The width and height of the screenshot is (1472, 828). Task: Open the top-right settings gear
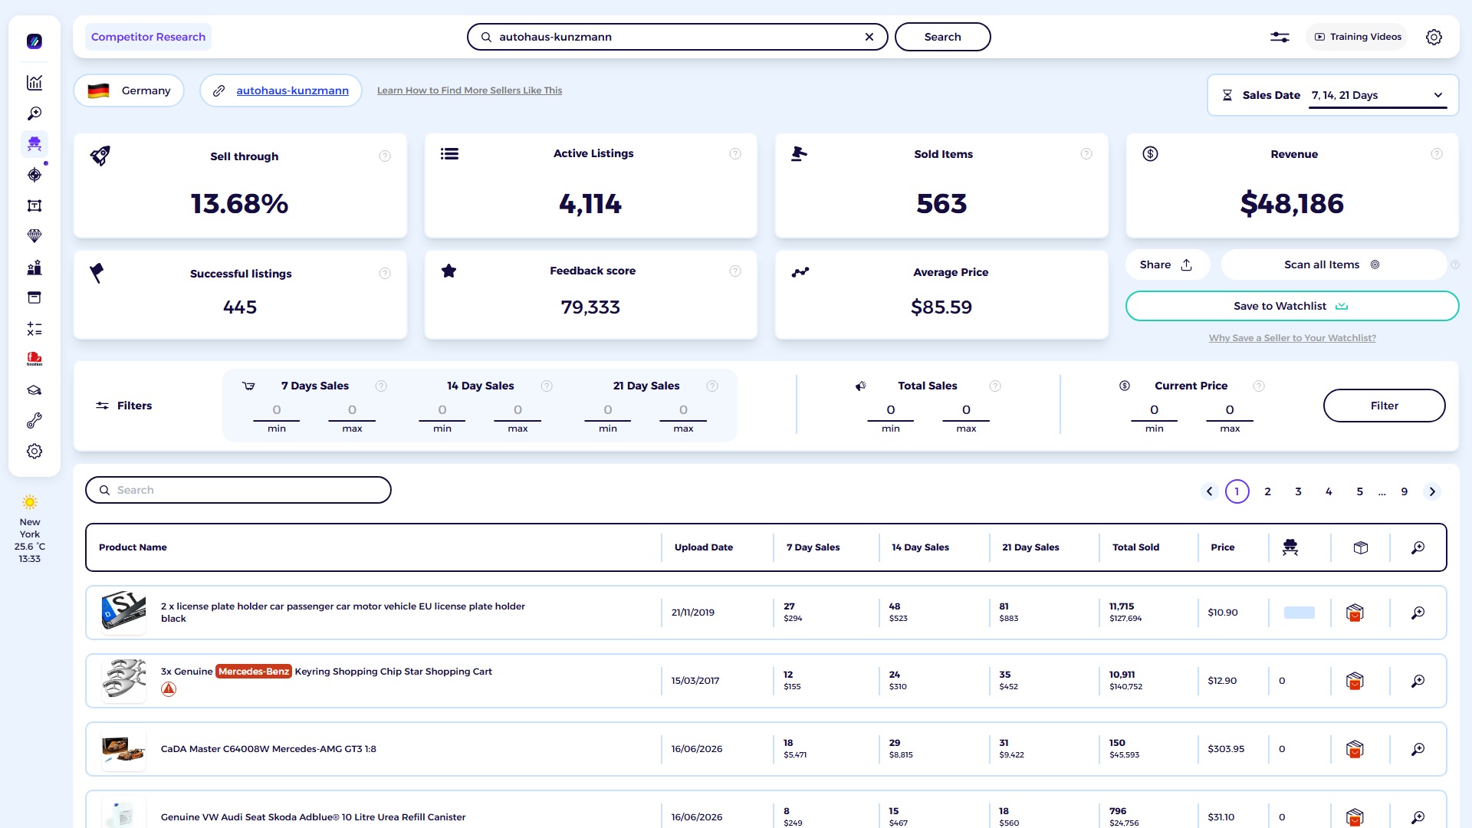click(x=1434, y=37)
